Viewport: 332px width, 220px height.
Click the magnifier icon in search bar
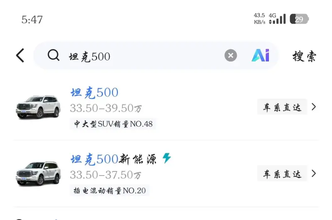tap(54, 55)
